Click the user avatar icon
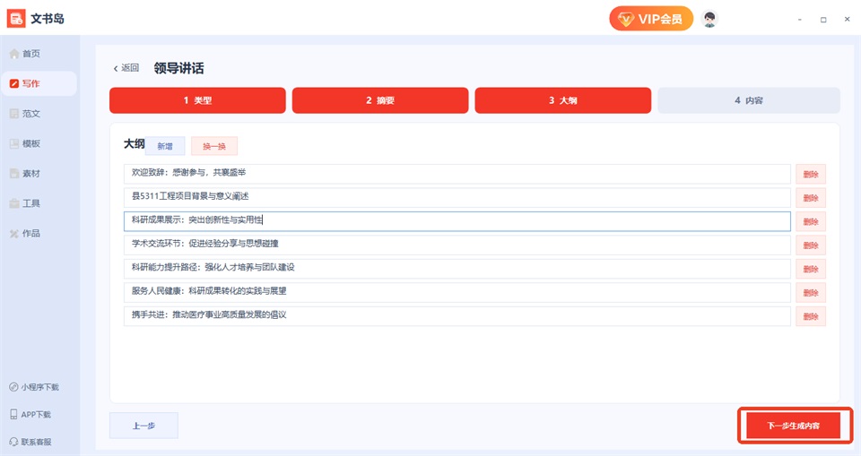 click(709, 19)
